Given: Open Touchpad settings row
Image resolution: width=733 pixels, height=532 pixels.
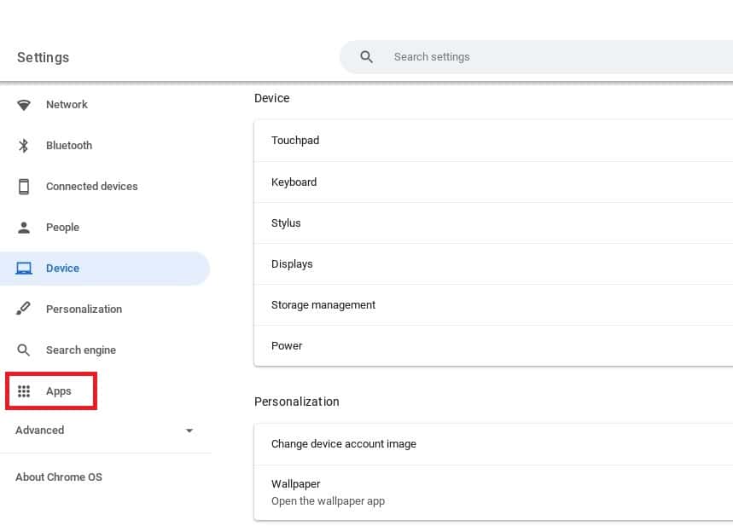Looking at the screenshot, I should [x=493, y=141].
